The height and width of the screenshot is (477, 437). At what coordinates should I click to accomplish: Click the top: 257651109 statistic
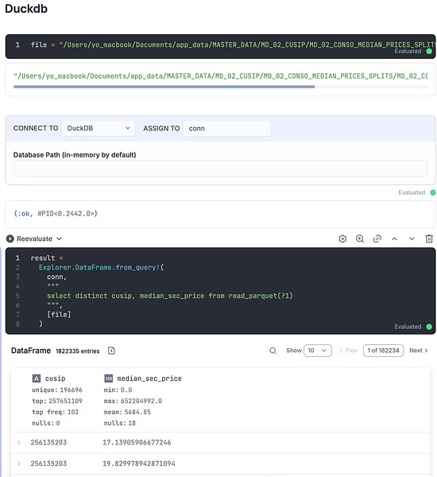point(57,401)
